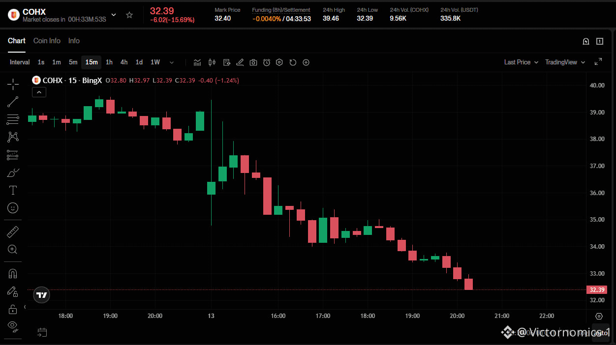Viewport: 616px width, 345px height.
Task: Switch to the Coin Info tab
Action: [x=47, y=41]
